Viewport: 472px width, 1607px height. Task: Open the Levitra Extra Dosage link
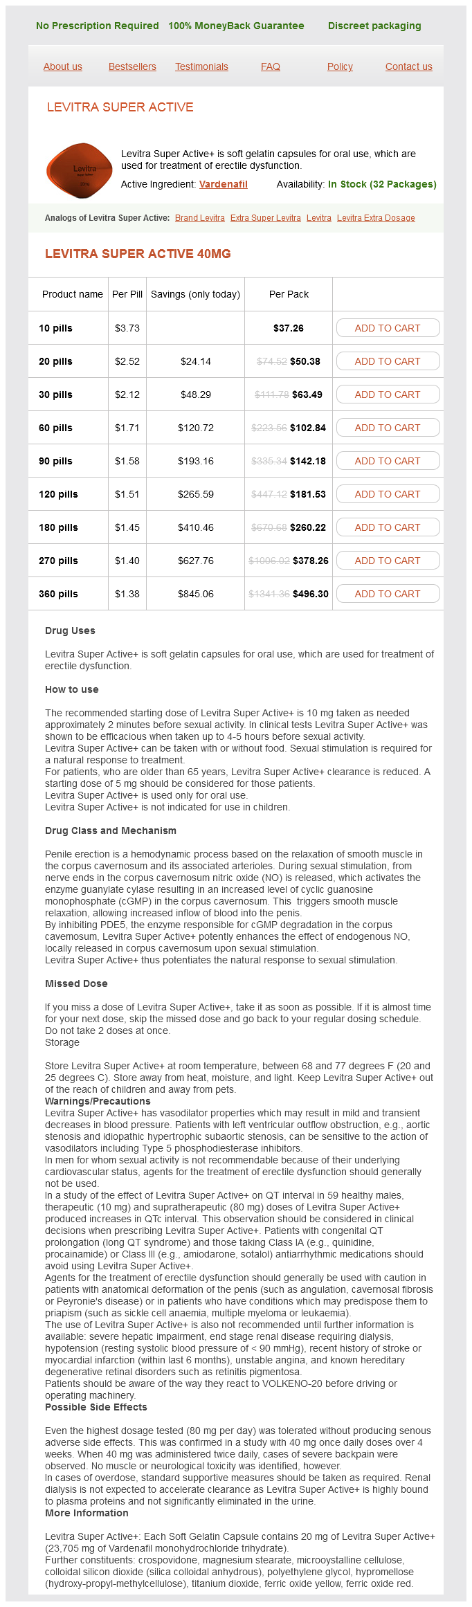[x=376, y=218]
